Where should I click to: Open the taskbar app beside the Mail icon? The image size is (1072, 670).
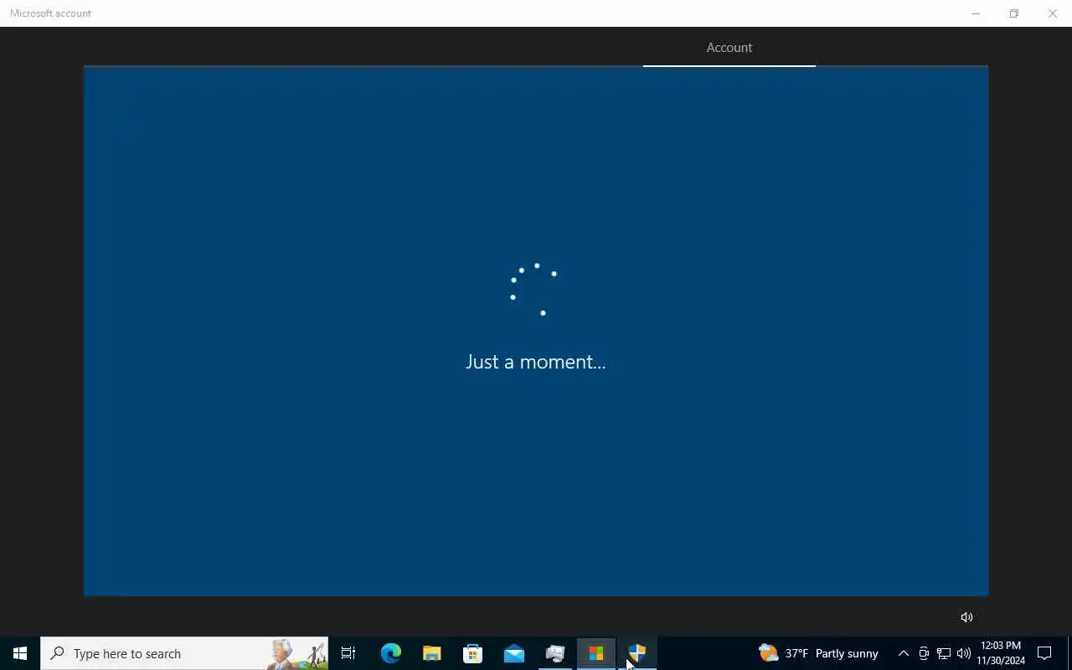pos(554,653)
